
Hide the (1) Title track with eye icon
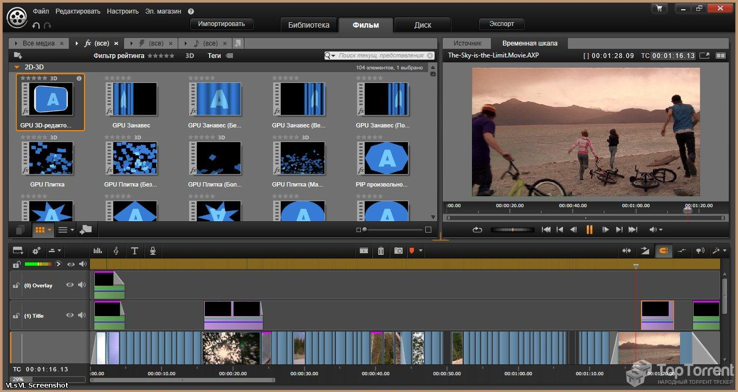[70, 315]
